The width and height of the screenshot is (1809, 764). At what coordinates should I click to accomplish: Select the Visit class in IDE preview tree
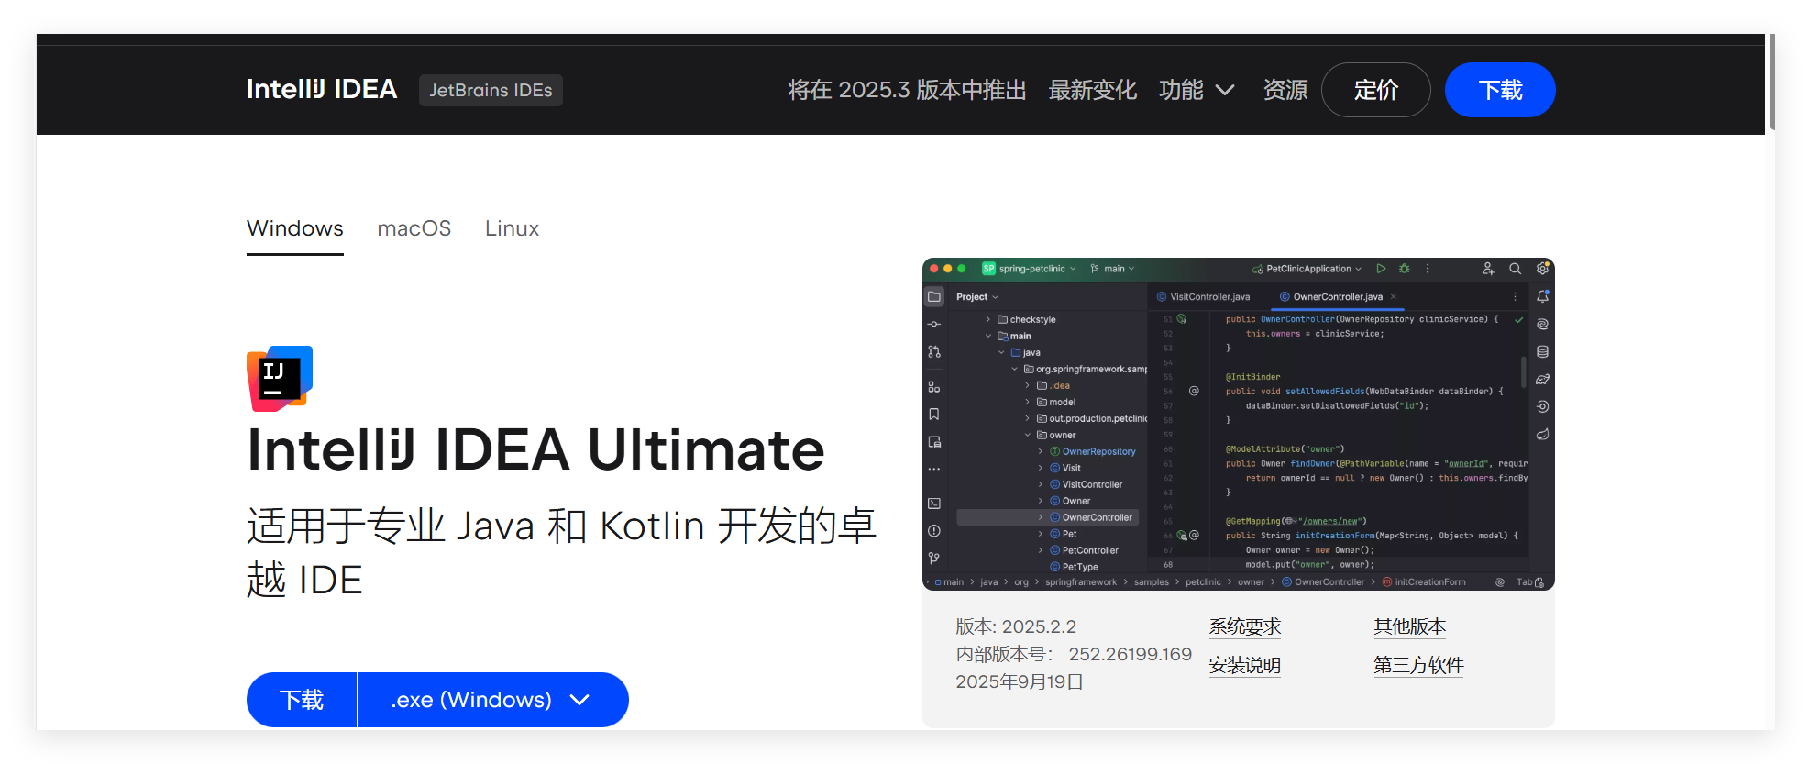tap(1071, 468)
